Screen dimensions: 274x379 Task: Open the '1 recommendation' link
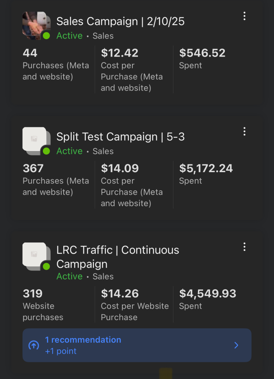point(83,340)
